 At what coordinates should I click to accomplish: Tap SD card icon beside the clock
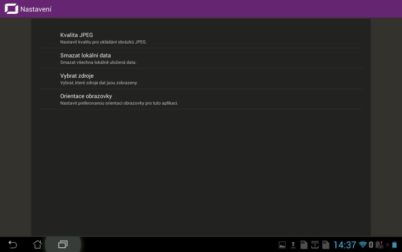(325, 245)
